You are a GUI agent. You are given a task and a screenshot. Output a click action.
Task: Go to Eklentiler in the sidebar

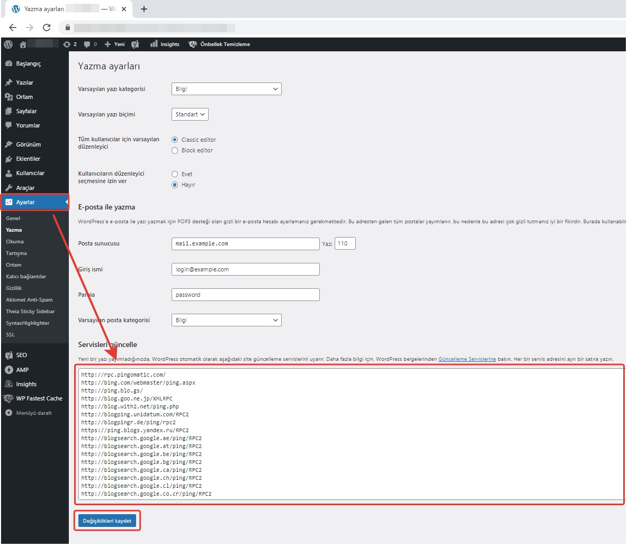click(28, 159)
